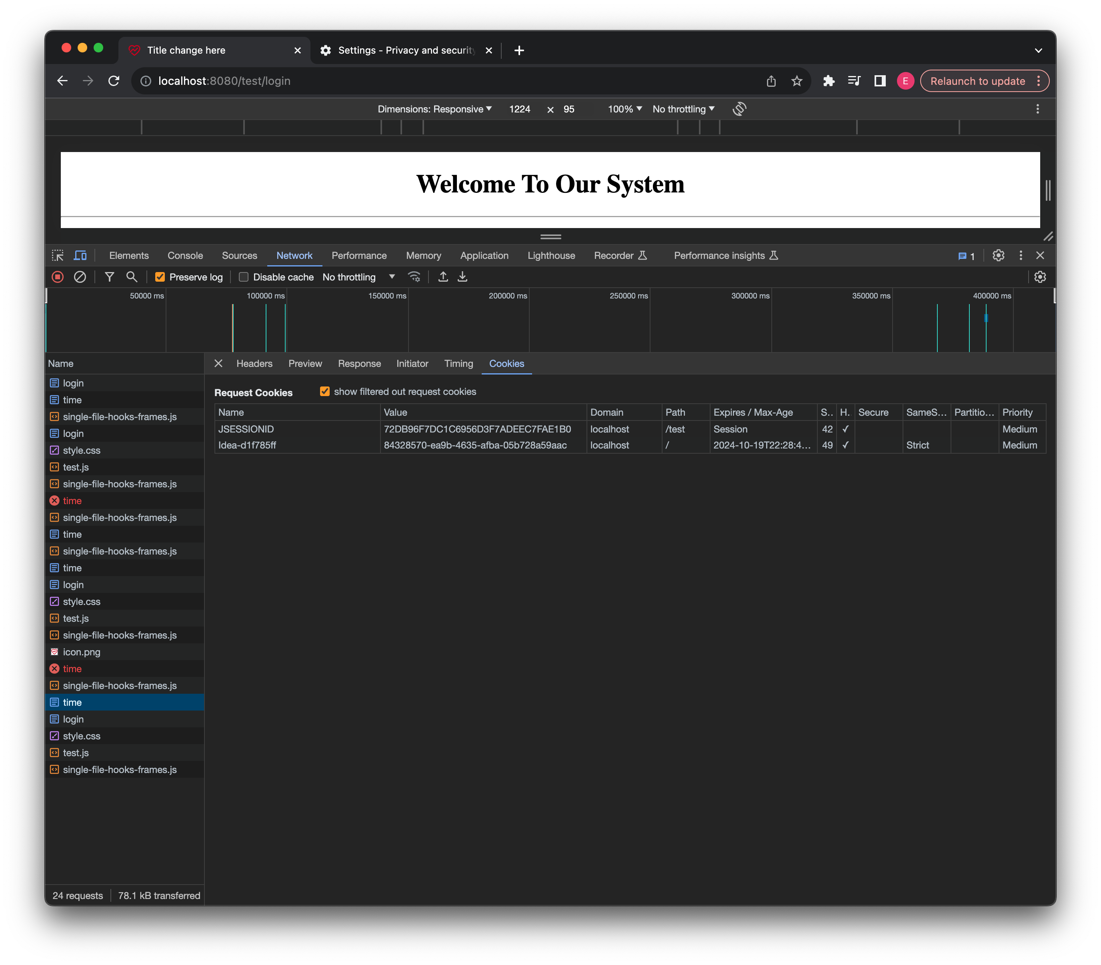This screenshot has height=965, width=1101.
Task: Click the 400000 ms timeline marker
Action: (992, 296)
